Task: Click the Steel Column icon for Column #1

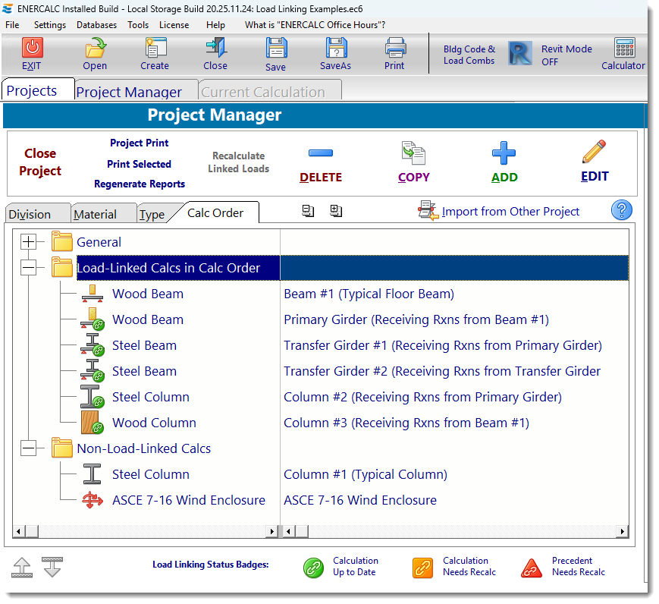Action: [92, 474]
